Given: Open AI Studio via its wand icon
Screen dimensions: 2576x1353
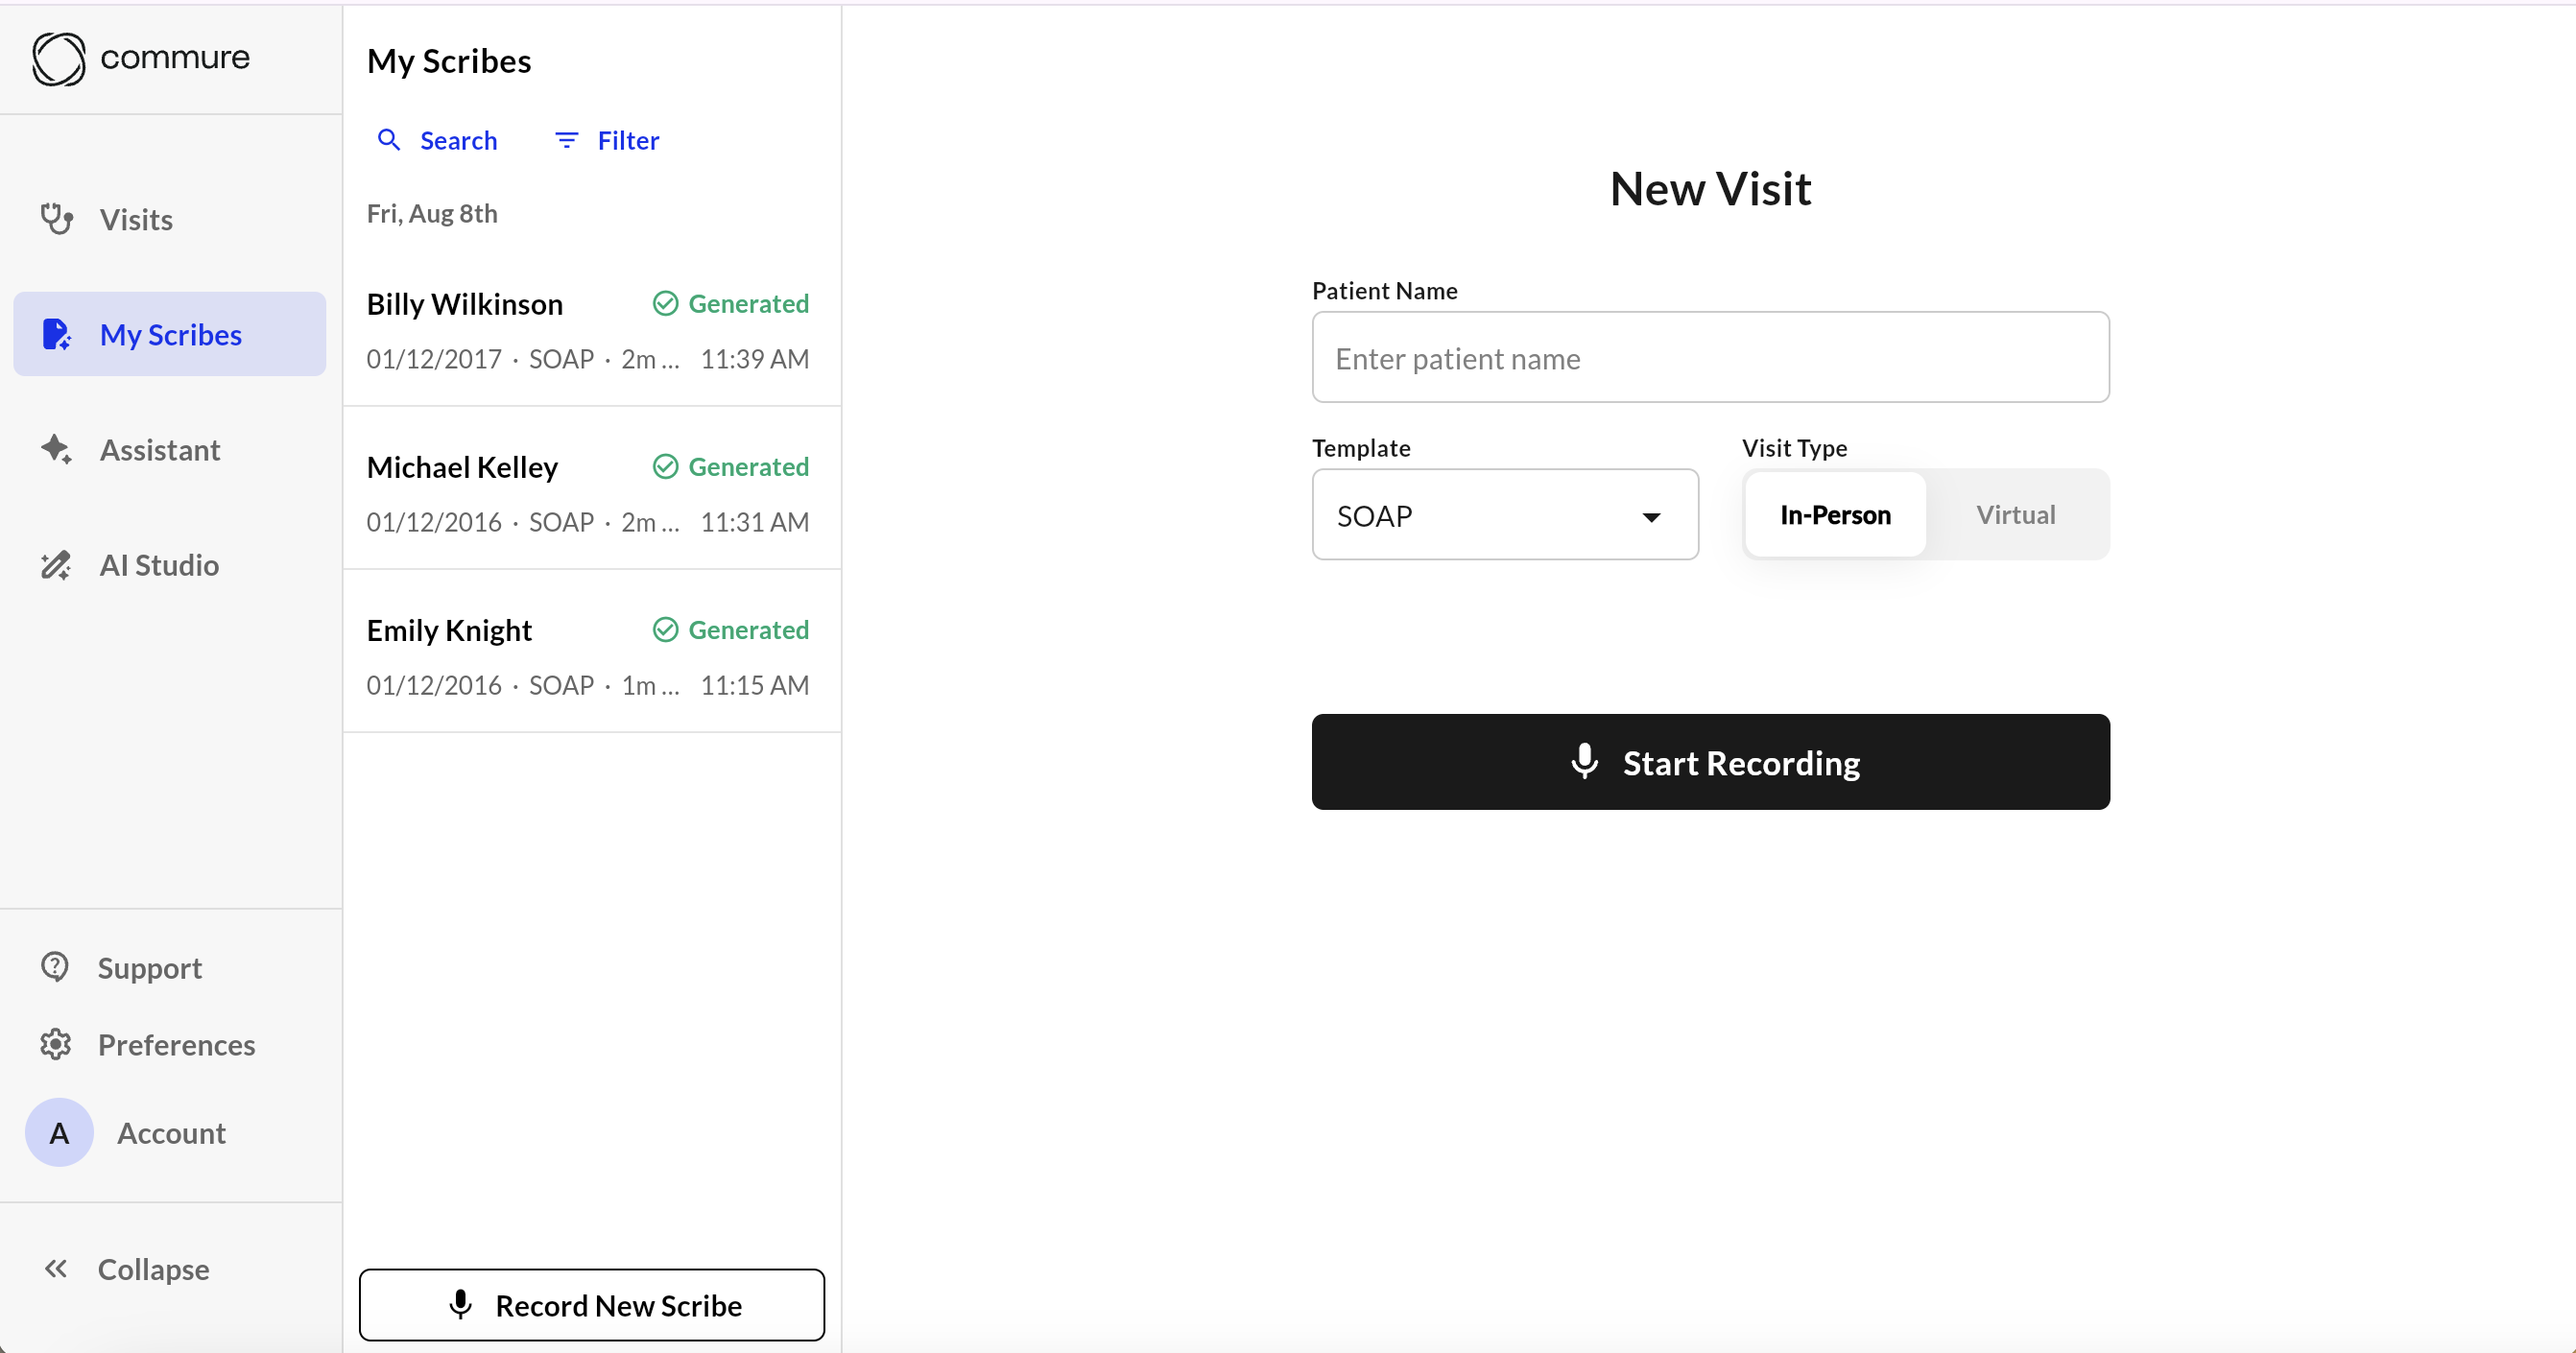Looking at the screenshot, I should pos(56,565).
